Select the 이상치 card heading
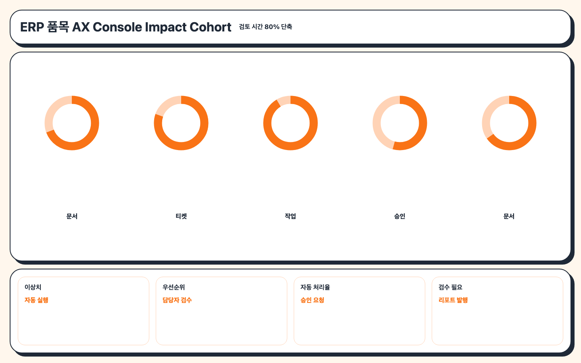Screen dimensions: 581x363 point(33,287)
